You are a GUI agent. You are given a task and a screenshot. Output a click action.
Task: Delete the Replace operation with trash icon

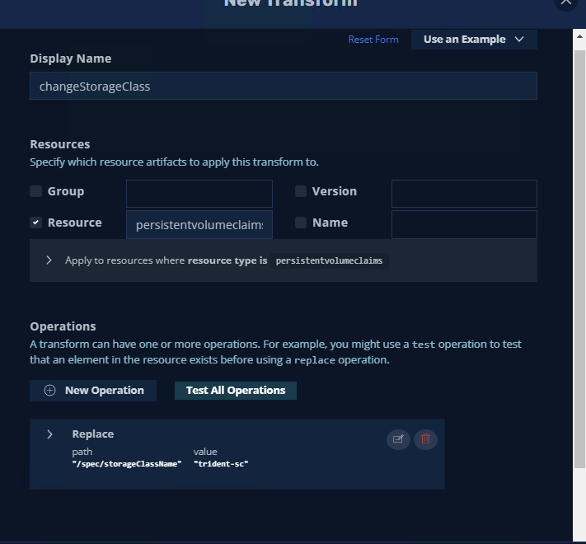point(425,439)
